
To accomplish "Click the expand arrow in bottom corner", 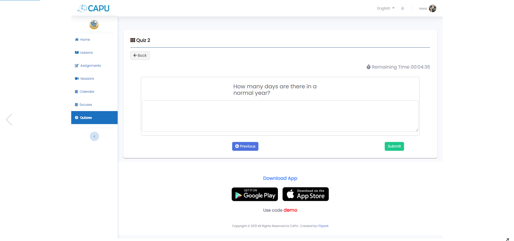I will point(507,240).
